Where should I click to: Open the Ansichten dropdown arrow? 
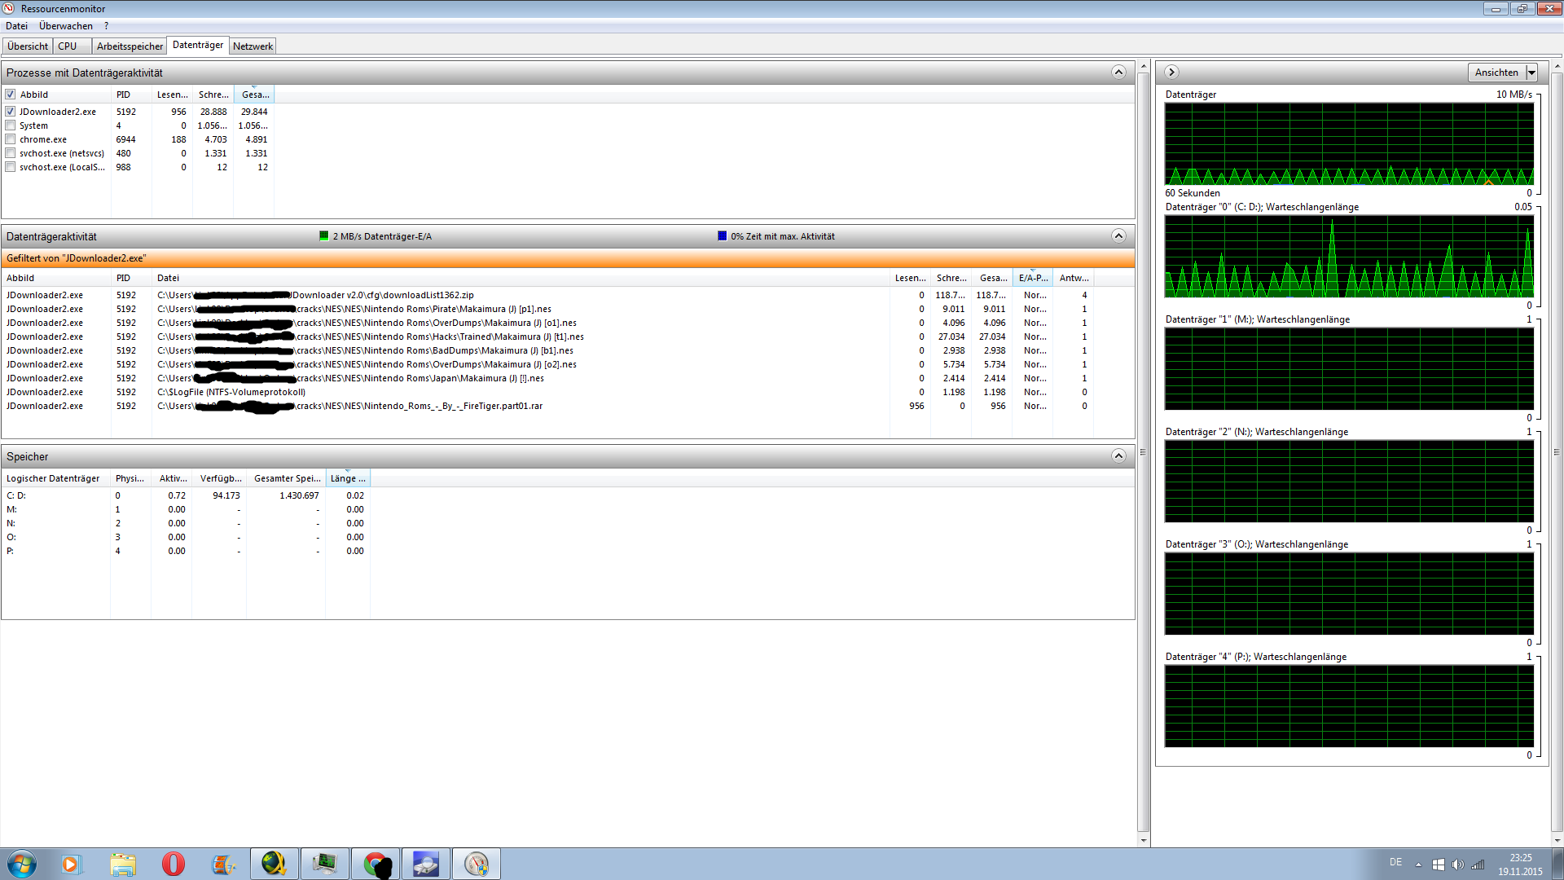1531,73
